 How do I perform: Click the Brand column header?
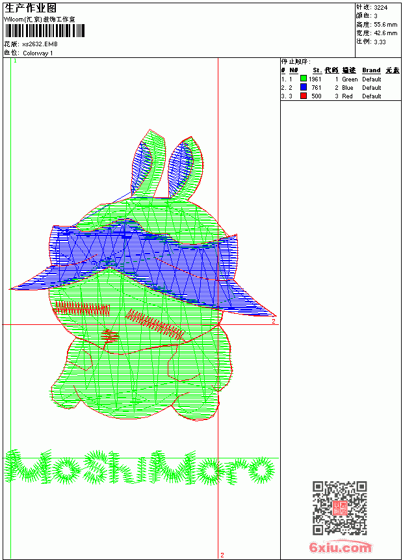(x=371, y=70)
